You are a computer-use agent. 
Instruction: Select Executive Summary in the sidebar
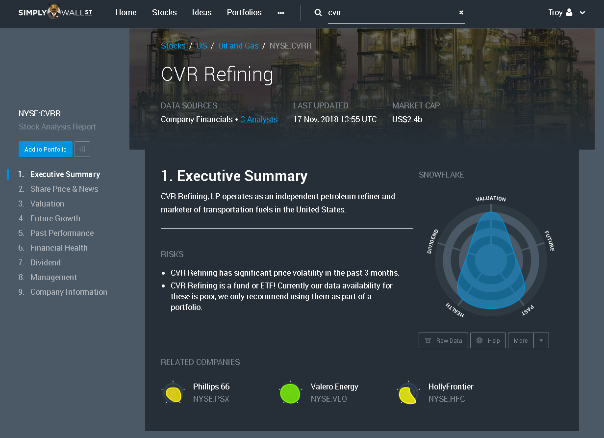coord(65,174)
